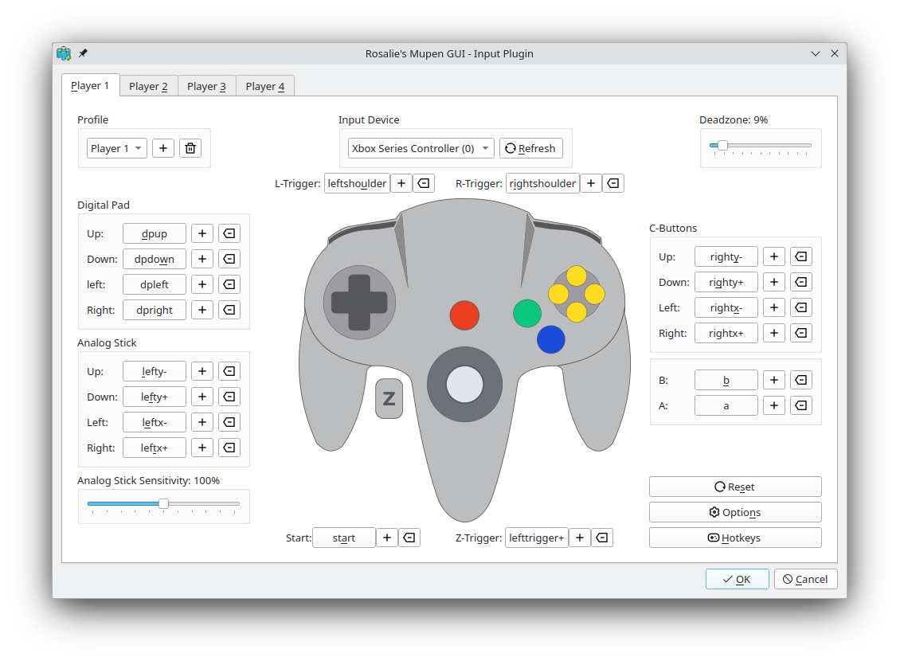The height and width of the screenshot is (661, 900).
Task: Clear the Analog Stick Up mapping
Action: point(229,371)
